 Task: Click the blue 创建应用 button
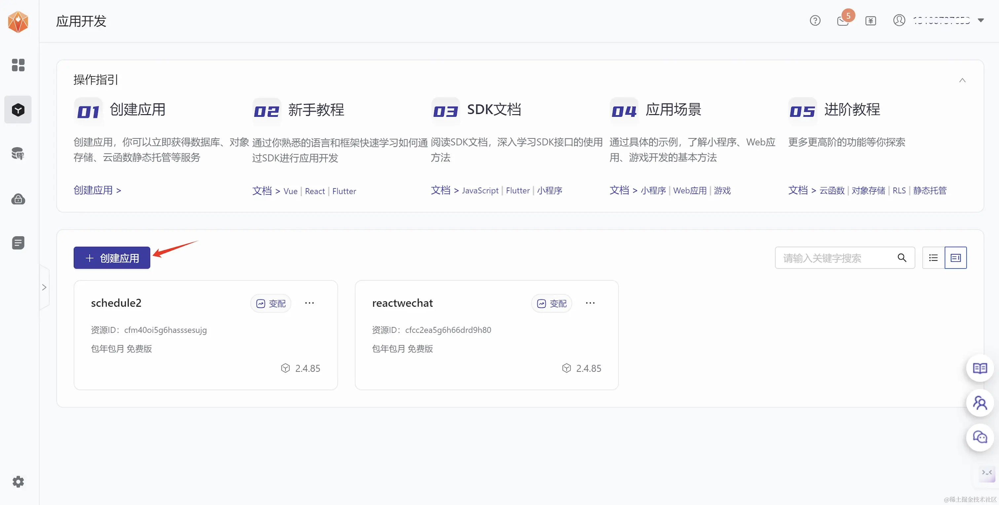(112, 258)
